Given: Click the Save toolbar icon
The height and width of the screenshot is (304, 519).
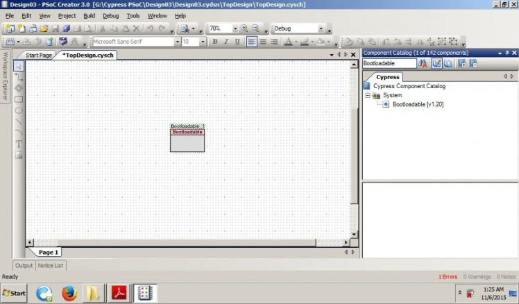Looking at the screenshot, I should click(55, 28).
